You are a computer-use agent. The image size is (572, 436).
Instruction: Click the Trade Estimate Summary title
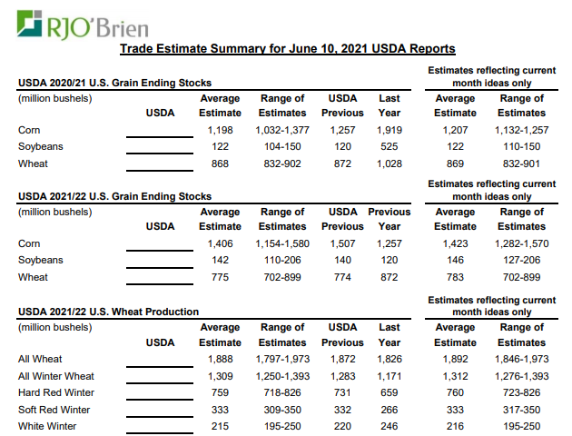[x=287, y=48]
